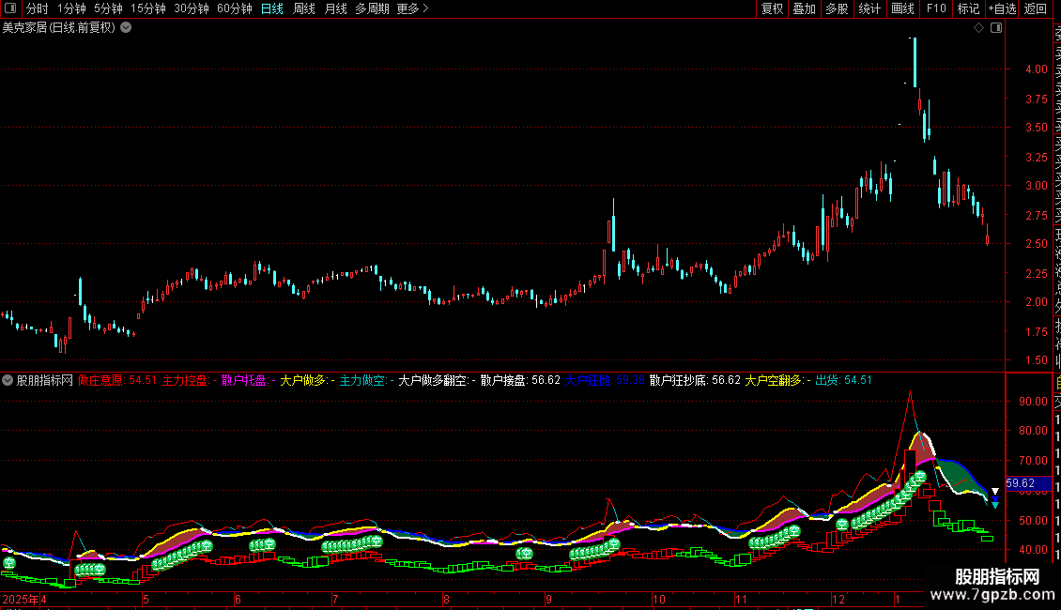Viewport: 1061px width, 610px height.
Task: Click the 标记 mark button
Action: (x=968, y=8)
